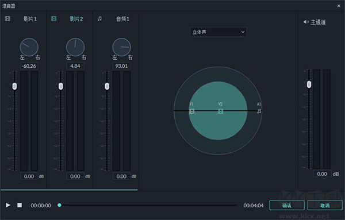This screenshot has width=345, height=220.
Task: Click the stop button
Action: pos(20,205)
